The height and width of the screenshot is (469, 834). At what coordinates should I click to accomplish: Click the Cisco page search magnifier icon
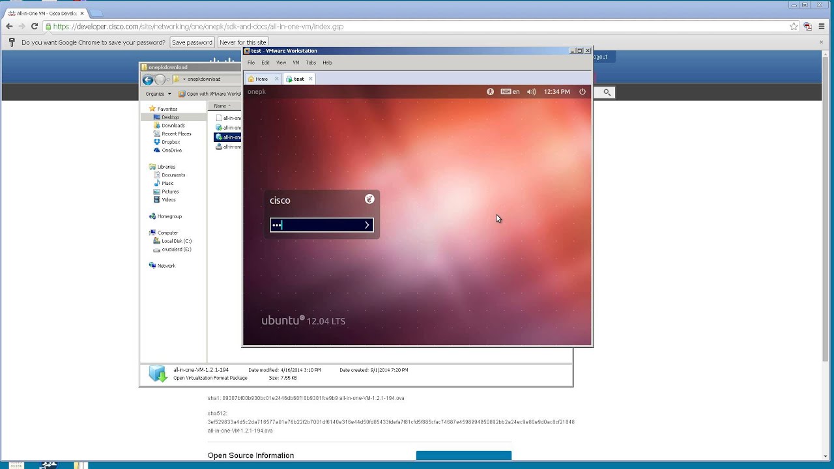(x=607, y=92)
